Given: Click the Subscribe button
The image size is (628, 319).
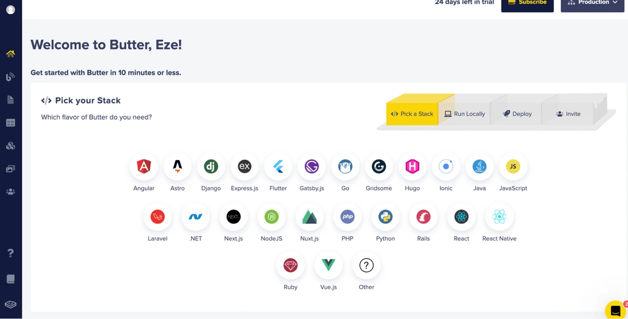Looking at the screenshot, I should [x=527, y=4].
